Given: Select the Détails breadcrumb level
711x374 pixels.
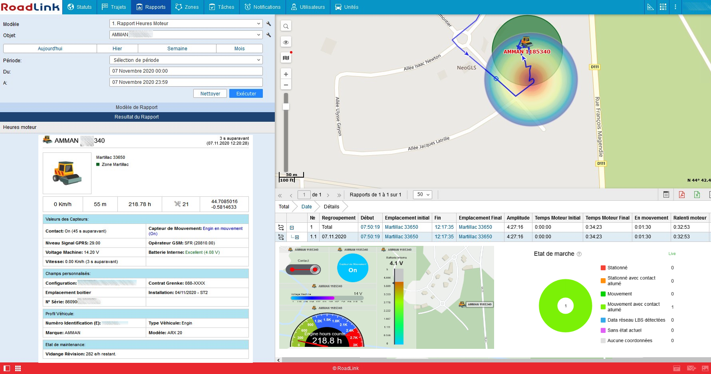Looking at the screenshot, I should 332,207.
